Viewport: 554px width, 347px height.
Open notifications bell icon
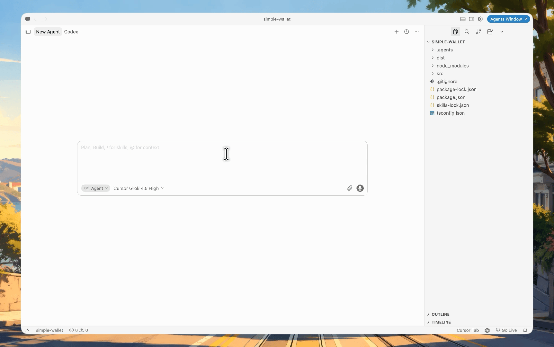(525, 330)
